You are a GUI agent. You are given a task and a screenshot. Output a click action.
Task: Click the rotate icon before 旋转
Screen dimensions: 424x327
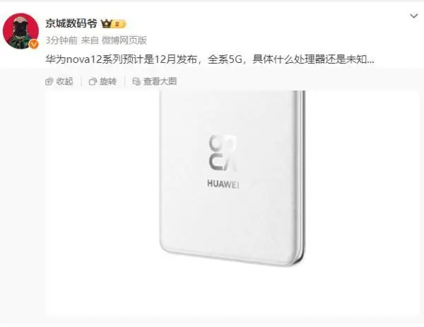point(93,81)
